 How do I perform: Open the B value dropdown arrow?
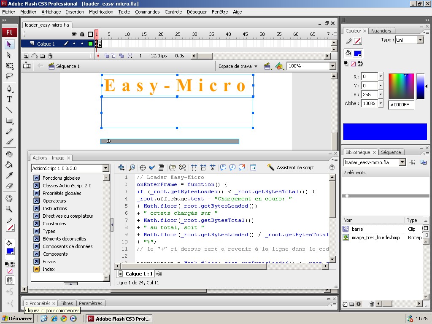(381, 94)
